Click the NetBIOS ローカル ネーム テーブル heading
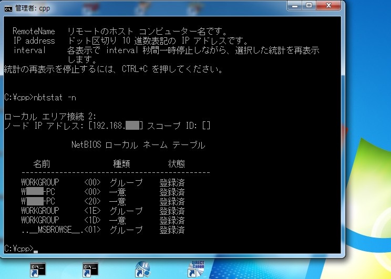Screen dimensions: 391x279 pyautogui.click(x=138, y=145)
